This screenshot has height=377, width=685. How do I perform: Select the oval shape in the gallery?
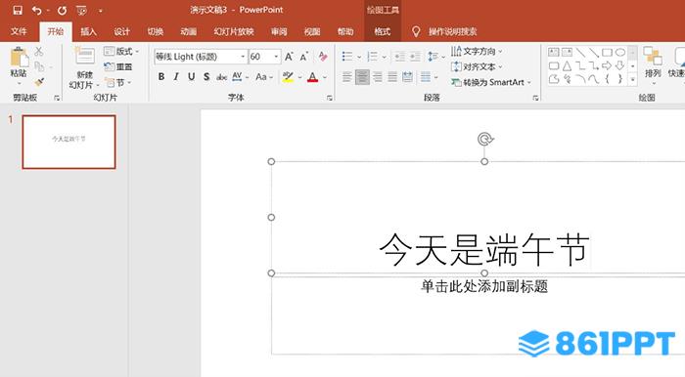click(619, 53)
